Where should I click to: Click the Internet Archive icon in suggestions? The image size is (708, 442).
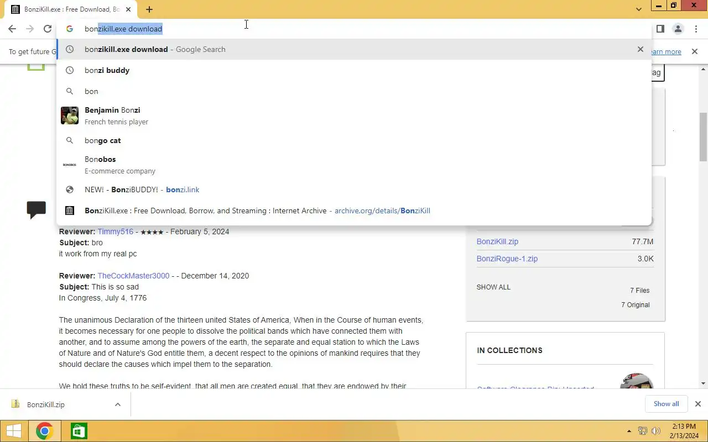tap(70, 211)
